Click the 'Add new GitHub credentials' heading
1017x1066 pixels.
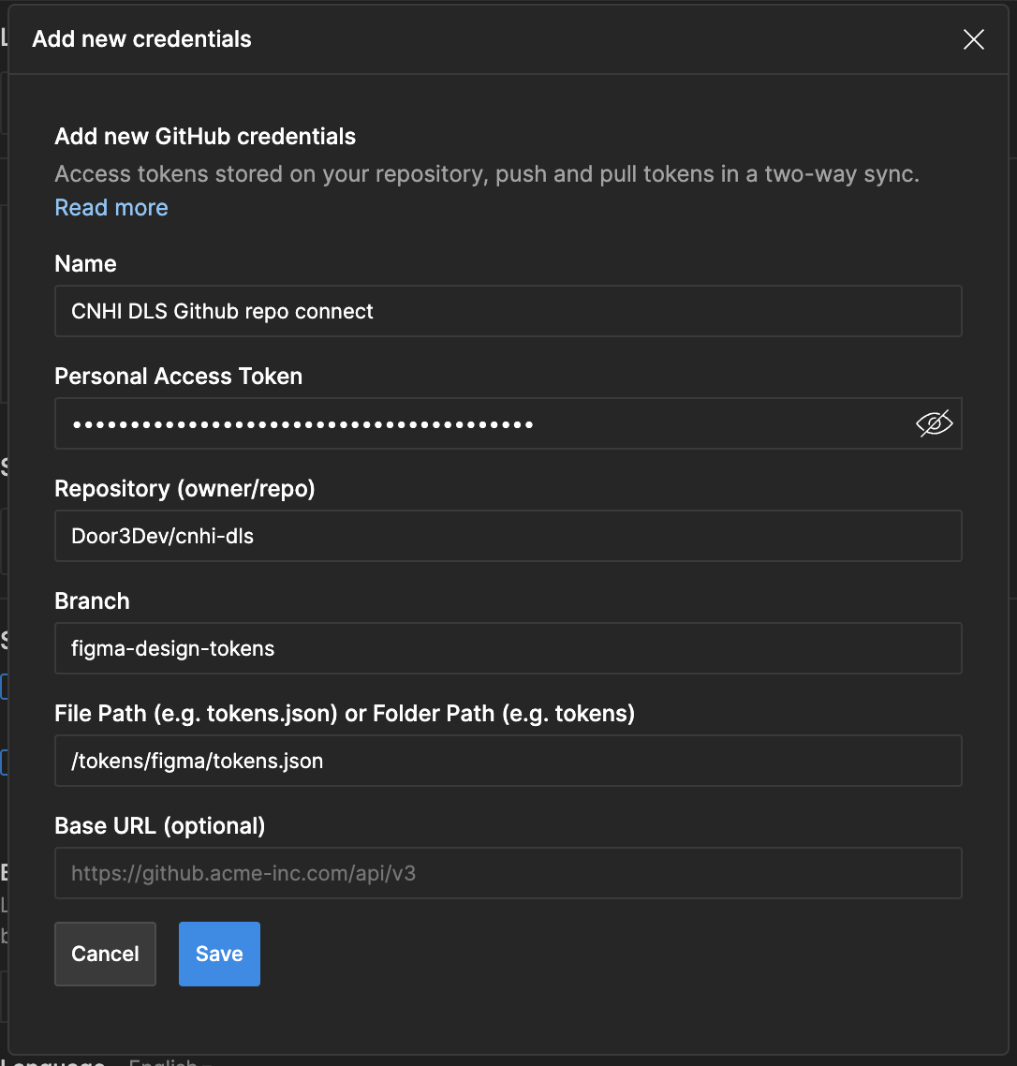tap(205, 137)
